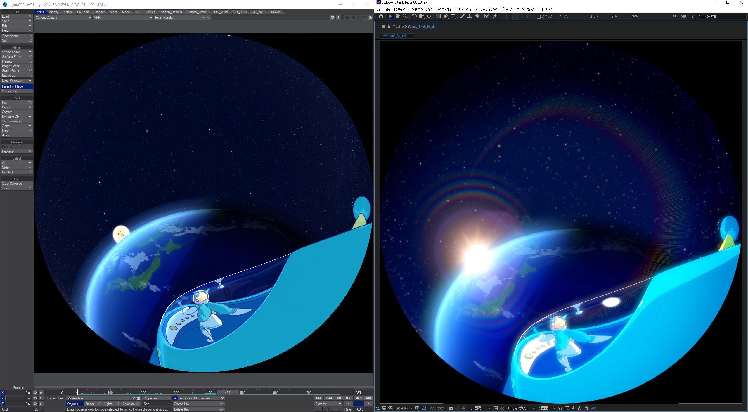Open LightWave viewport settings gear icon
The height and width of the screenshot is (412, 748).
click(x=333, y=18)
